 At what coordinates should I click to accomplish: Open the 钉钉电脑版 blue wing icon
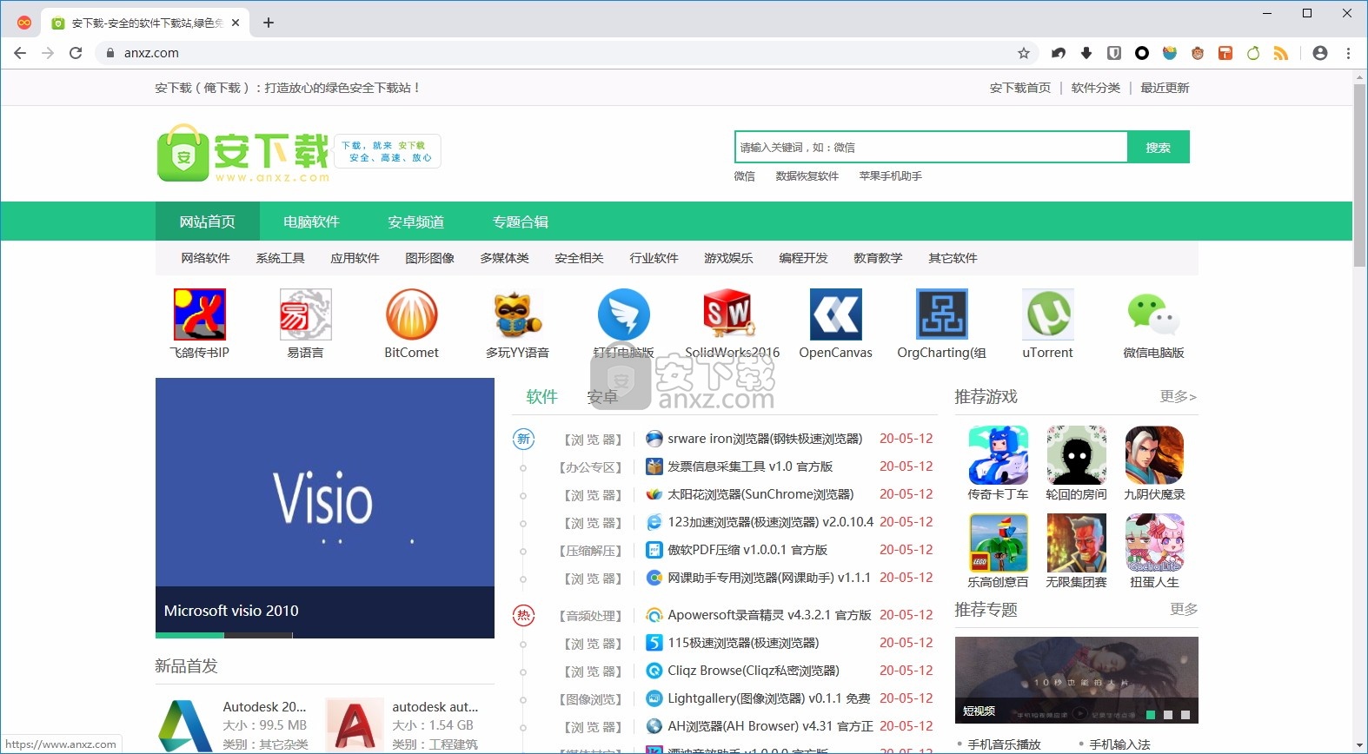pyautogui.click(x=624, y=314)
